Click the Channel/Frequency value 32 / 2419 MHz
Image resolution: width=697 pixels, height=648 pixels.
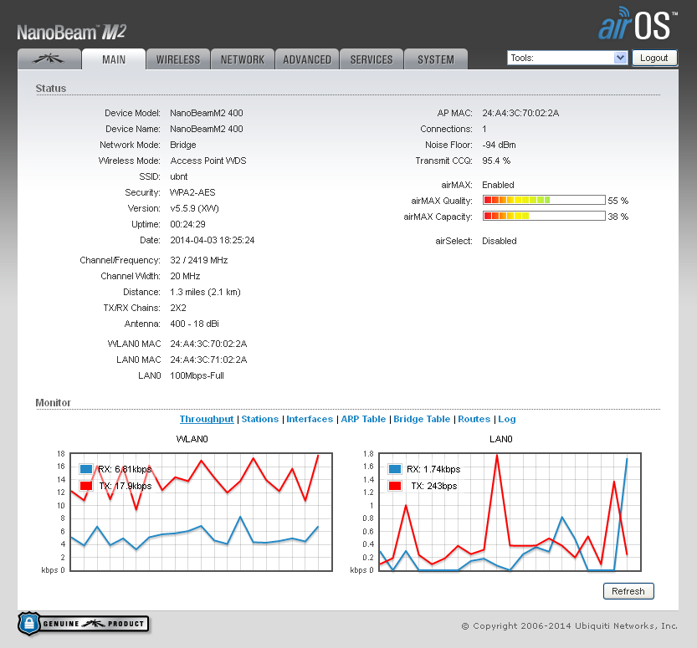click(198, 260)
